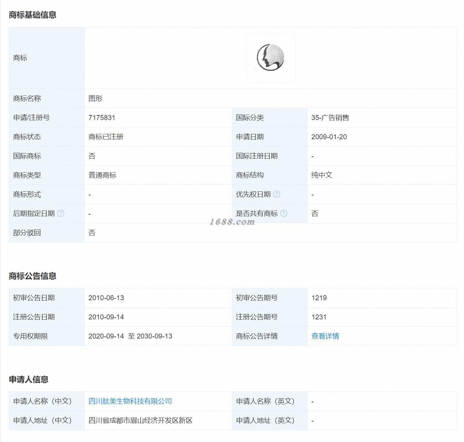Click the 商标结构 label cell
Screen dimensions: 464x442
click(270, 175)
